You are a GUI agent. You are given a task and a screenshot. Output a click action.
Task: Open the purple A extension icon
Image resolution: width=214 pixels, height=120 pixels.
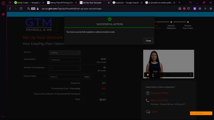tap(195, 9)
